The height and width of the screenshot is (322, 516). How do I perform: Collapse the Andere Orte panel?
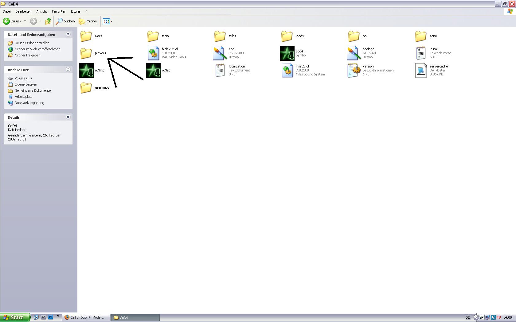68,70
